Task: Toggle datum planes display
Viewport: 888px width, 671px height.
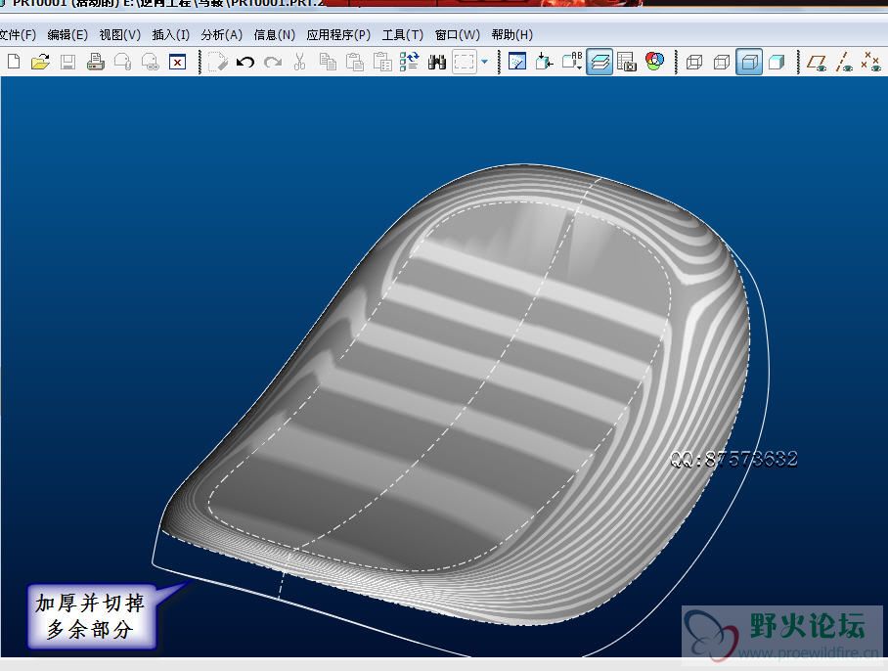Action: click(x=817, y=62)
